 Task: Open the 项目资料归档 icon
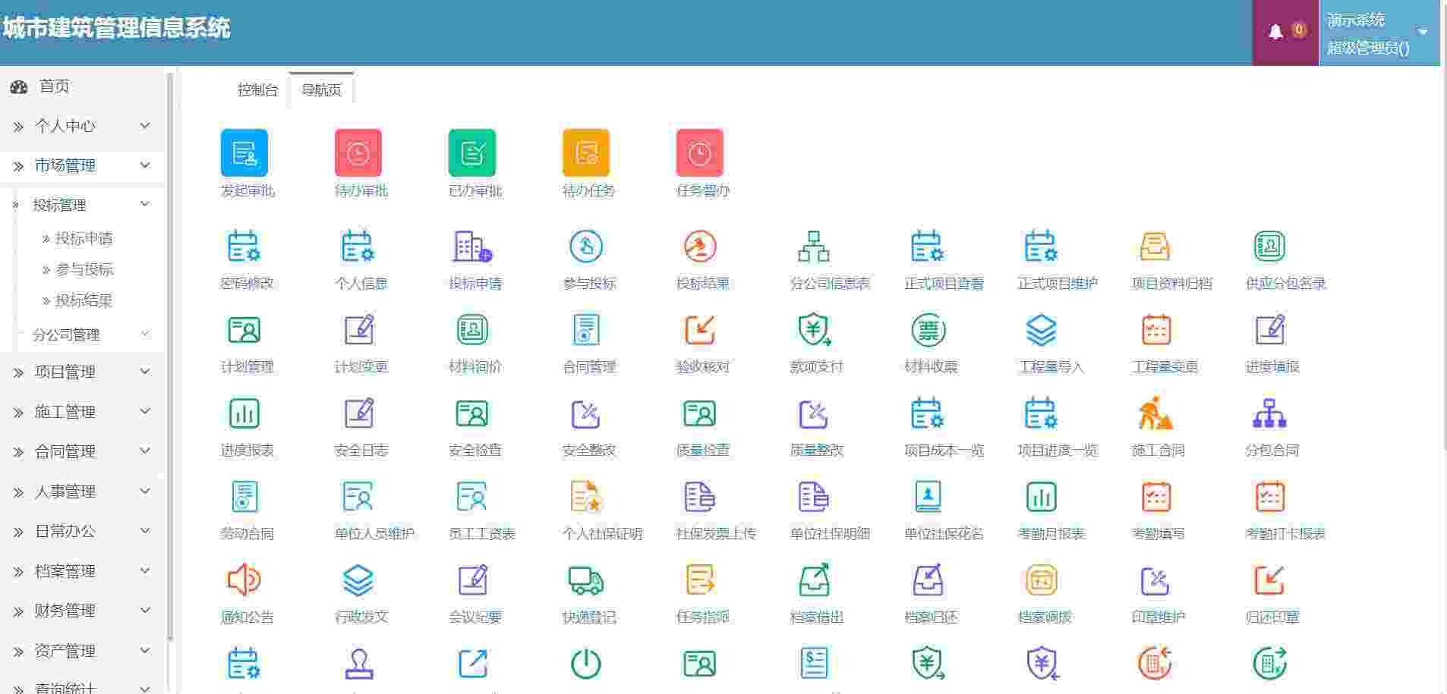[x=1155, y=247]
